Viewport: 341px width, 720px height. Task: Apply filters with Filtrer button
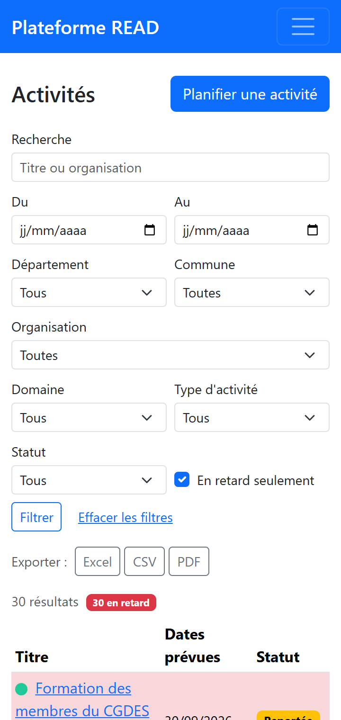click(x=36, y=517)
